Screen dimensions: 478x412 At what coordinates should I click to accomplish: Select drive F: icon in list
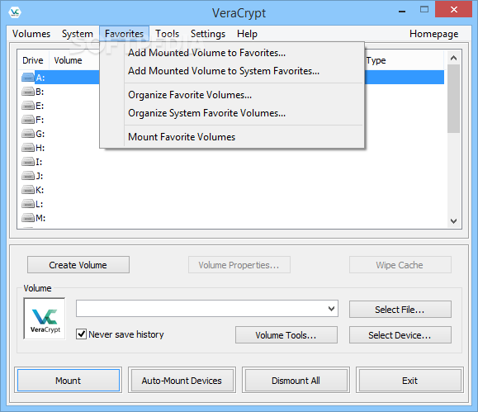(28, 120)
